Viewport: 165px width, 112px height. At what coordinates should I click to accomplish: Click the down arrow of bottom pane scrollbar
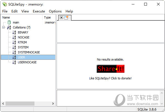coord(162,104)
